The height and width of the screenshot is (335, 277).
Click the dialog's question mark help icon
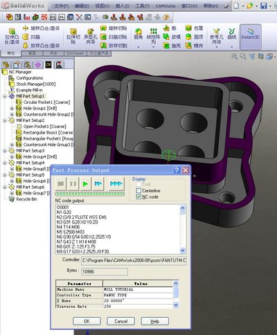pyautogui.click(x=177, y=170)
